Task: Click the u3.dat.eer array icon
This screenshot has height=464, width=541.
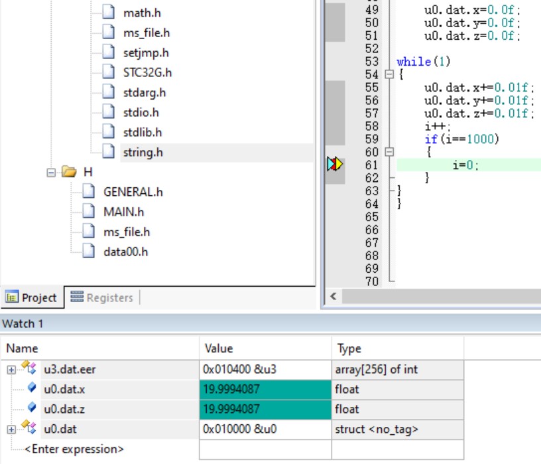Action: (x=29, y=368)
